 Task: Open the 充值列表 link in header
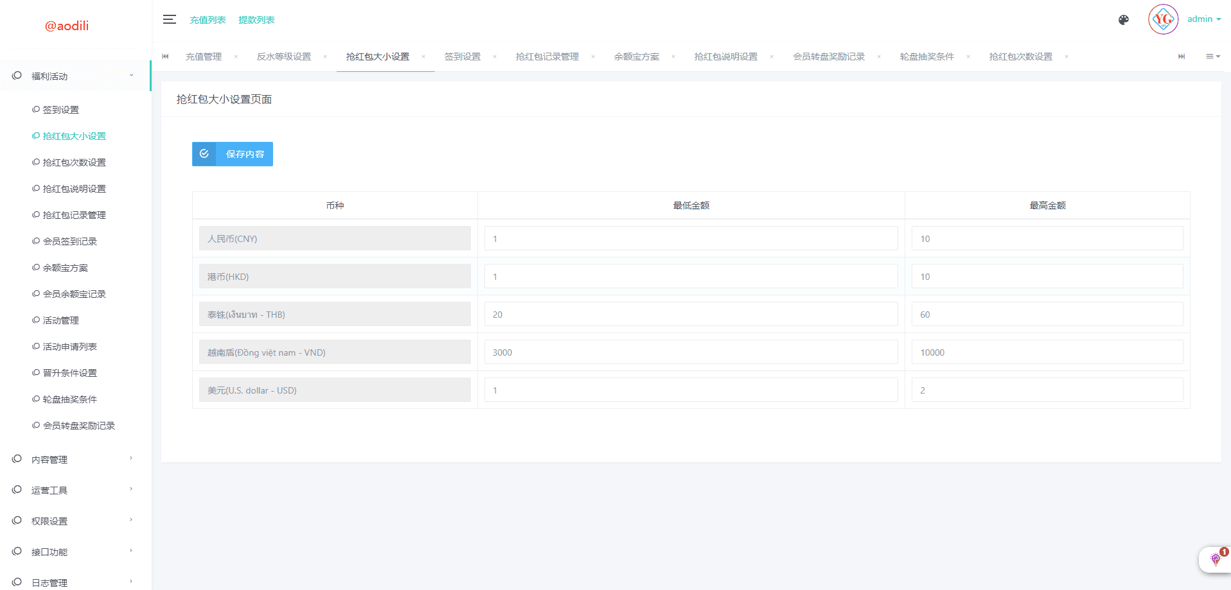208,20
